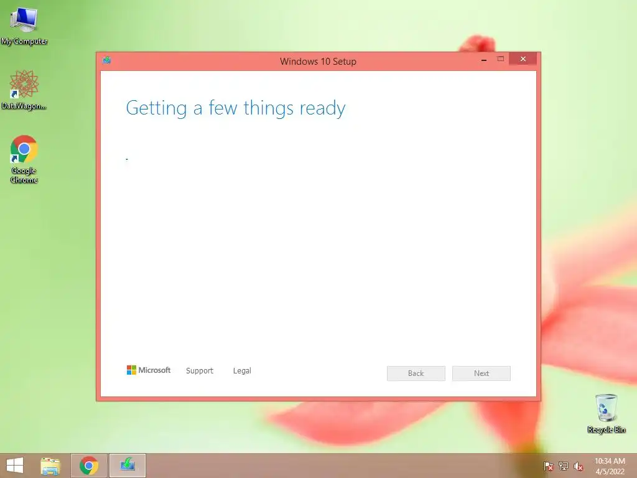Click the Next button

[481, 373]
